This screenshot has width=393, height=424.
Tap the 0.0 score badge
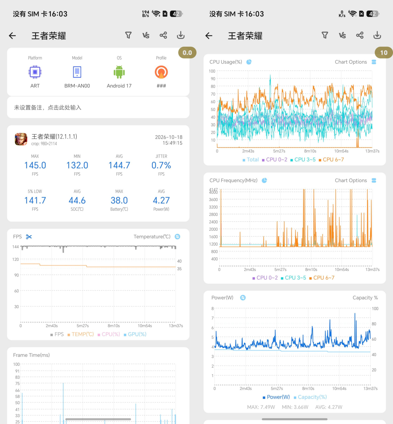coord(187,53)
